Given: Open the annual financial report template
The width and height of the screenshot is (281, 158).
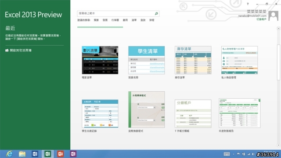Looking at the screenshot, I should click(239, 113).
